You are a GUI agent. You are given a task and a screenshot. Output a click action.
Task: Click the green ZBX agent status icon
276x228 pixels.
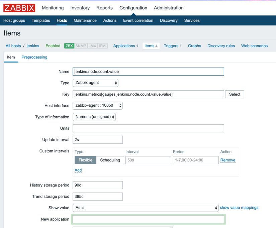tap(69, 45)
